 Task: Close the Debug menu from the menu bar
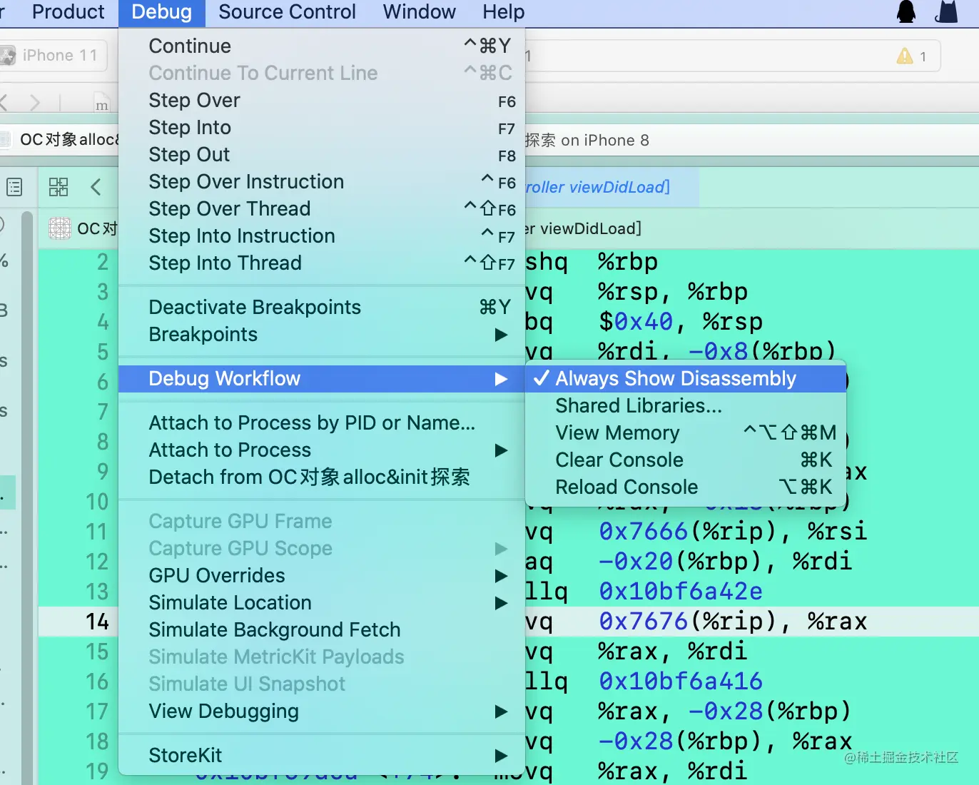coord(162,12)
